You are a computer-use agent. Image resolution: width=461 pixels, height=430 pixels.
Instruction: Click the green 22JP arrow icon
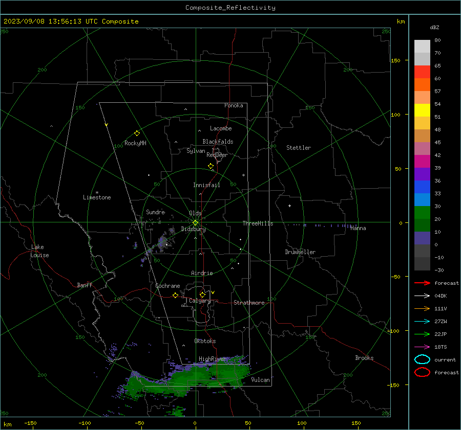[422, 334]
